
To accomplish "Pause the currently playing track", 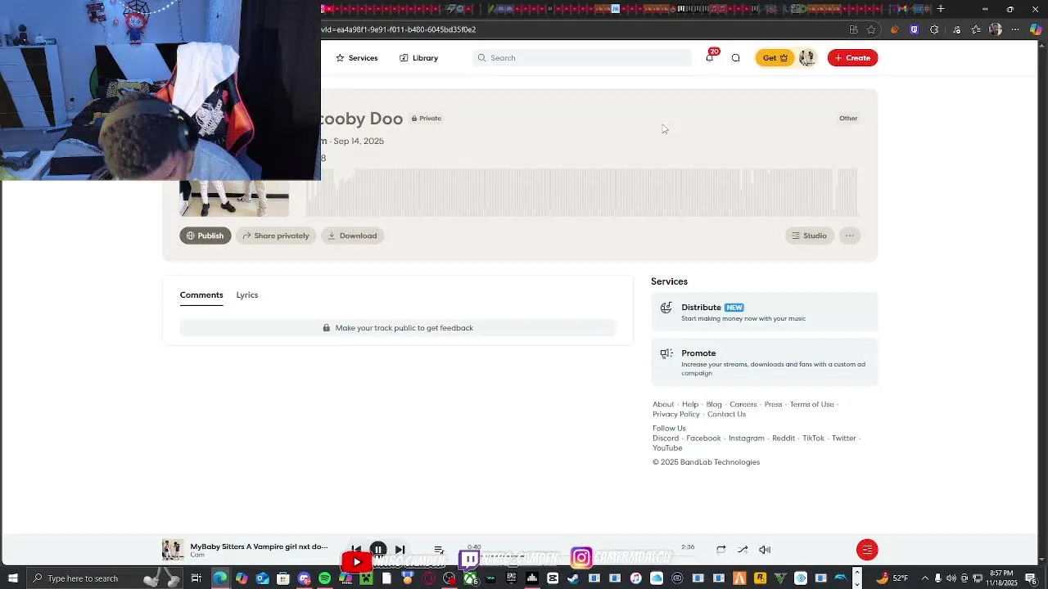I will (x=378, y=550).
